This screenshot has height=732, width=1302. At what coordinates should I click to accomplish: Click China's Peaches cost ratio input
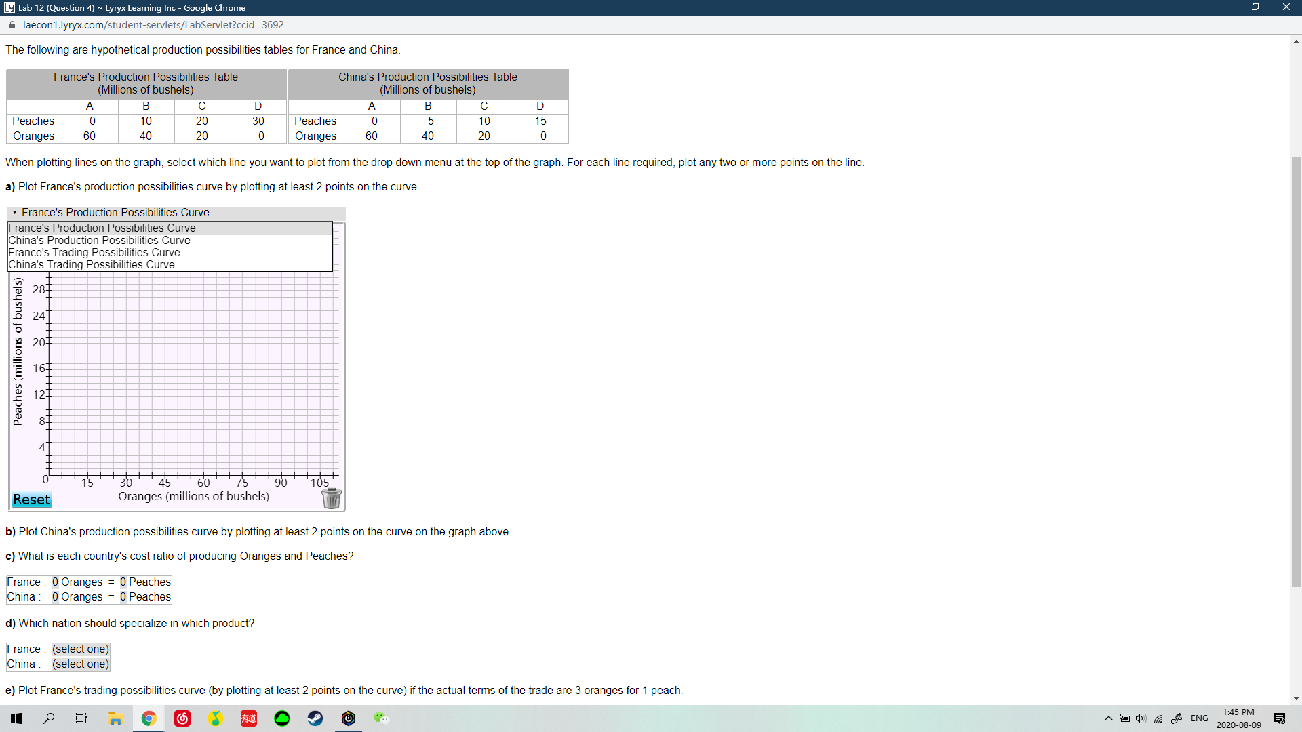pyautogui.click(x=123, y=596)
